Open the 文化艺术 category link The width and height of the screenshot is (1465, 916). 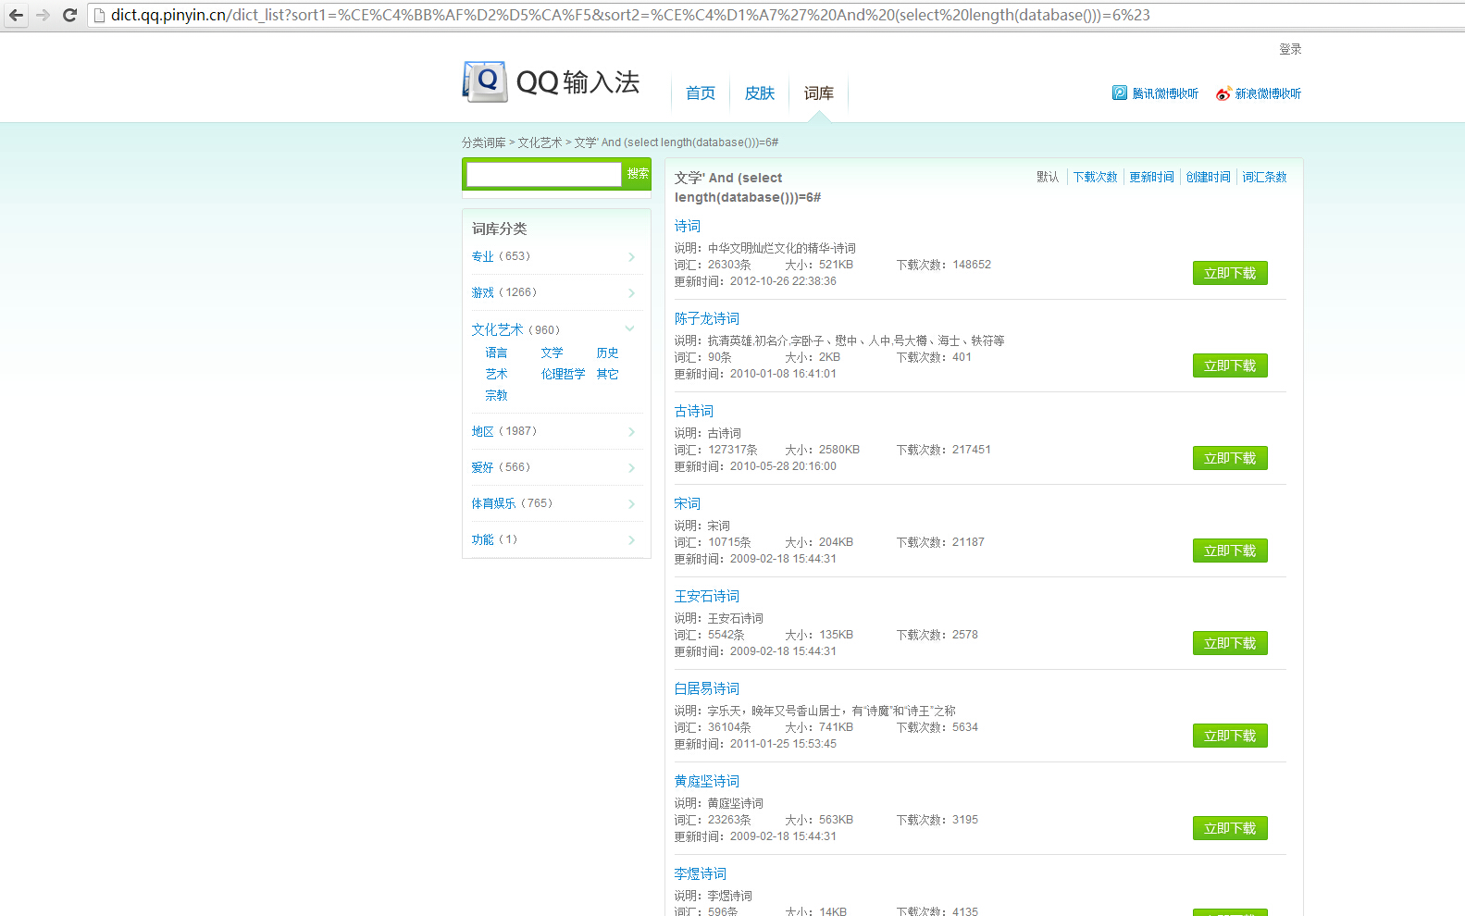[x=497, y=329]
